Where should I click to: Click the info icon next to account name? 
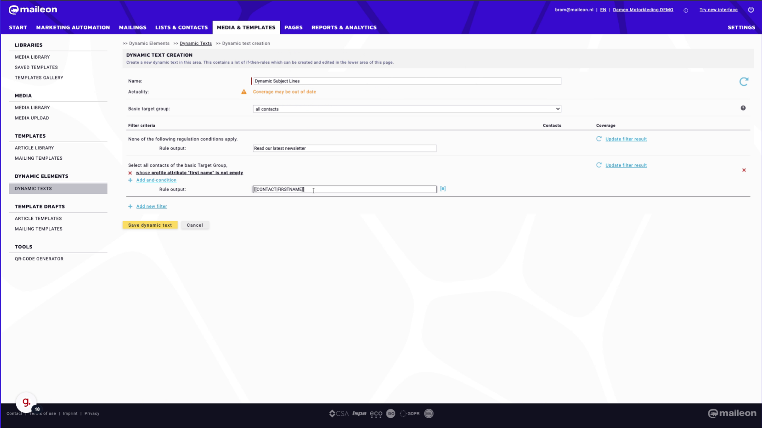685,10
